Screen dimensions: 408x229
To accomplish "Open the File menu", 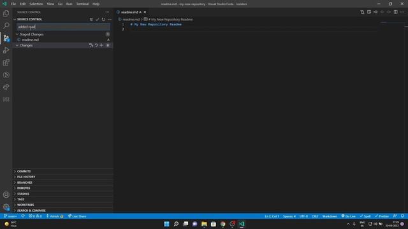I will click(x=13, y=4).
